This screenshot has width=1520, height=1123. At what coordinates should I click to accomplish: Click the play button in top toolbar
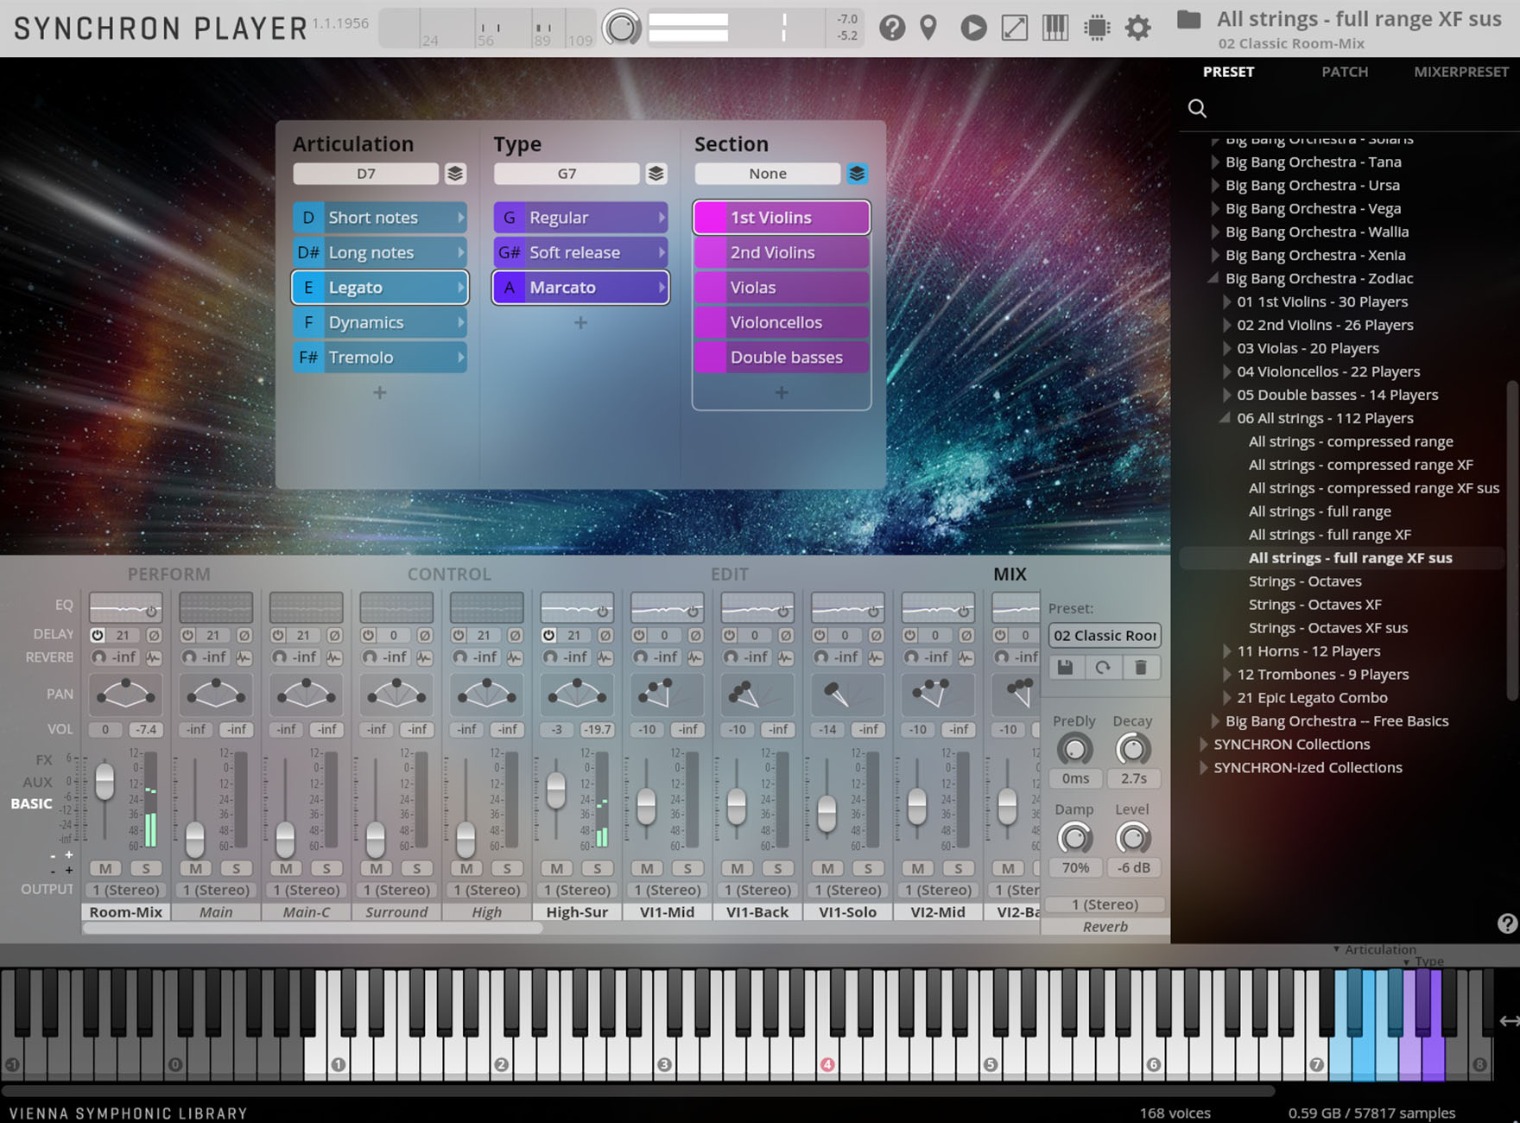973,28
